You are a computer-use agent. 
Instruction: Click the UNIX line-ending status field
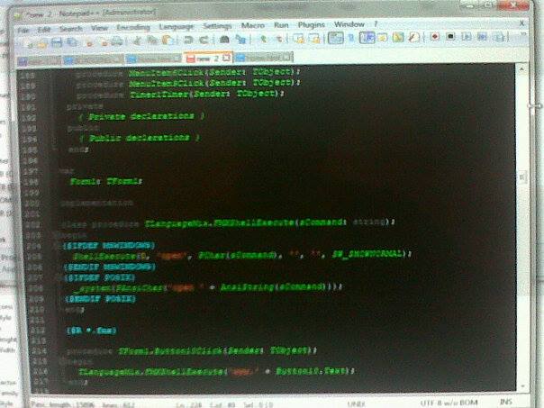point(356,403)
